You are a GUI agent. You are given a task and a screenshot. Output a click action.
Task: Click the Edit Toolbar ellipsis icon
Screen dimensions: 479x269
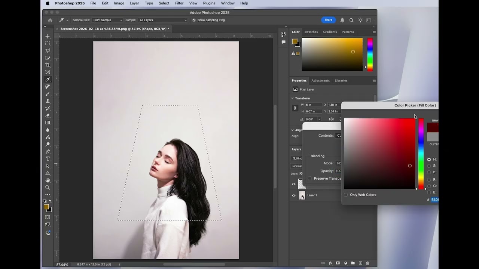coord(48,195)
